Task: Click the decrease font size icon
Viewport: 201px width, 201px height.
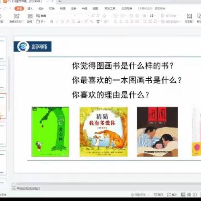Action: click(x=98, y=15)
